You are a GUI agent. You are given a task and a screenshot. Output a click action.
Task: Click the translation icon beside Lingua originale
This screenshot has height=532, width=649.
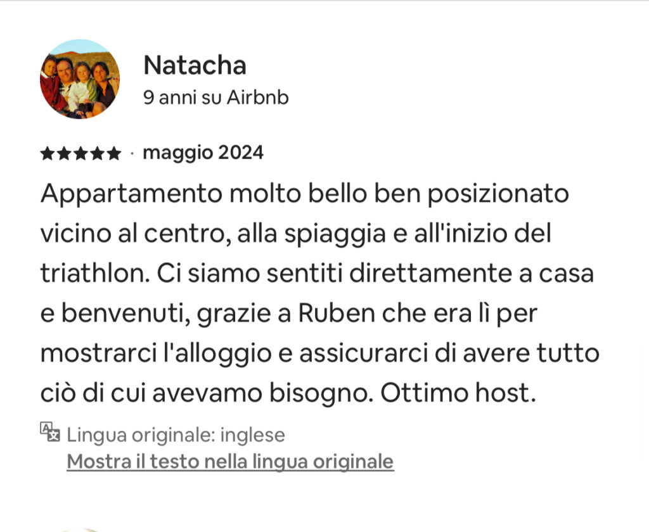(x=50, y=432)
